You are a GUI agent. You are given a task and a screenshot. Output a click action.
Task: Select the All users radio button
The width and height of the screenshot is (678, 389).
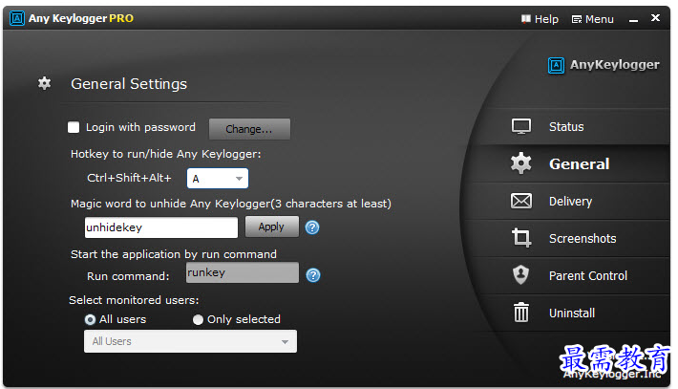click(90, 320)
